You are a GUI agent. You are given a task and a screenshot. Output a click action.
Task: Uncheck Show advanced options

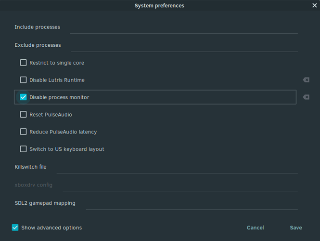click(x=15, y=228)
